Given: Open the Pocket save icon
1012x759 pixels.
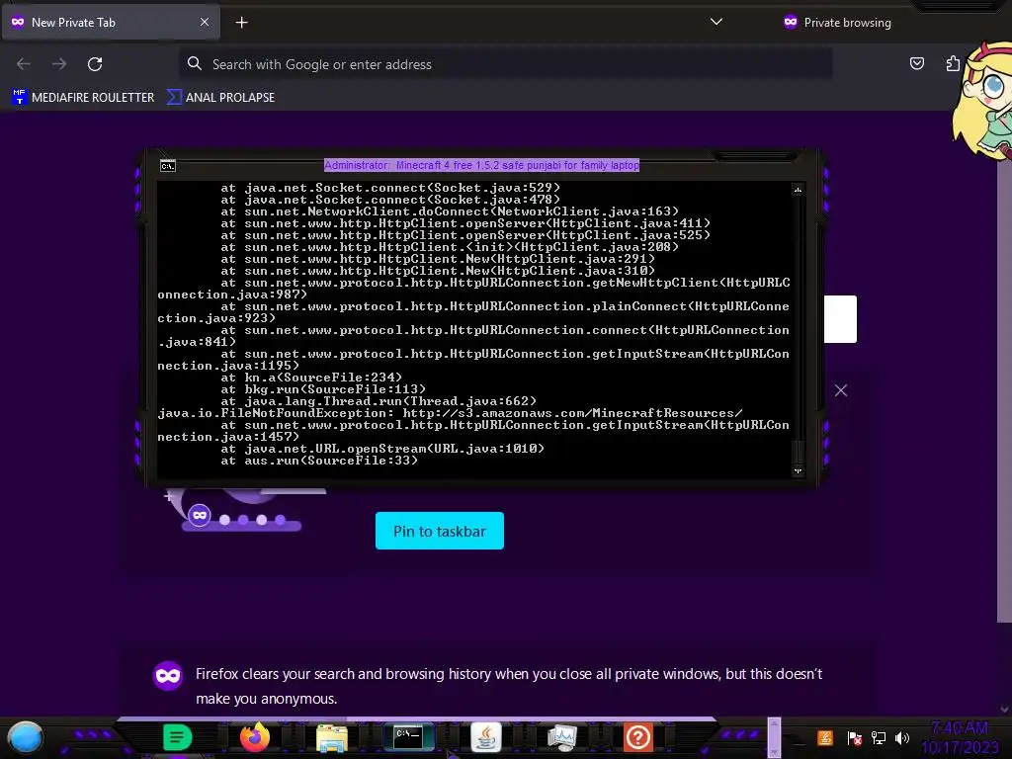Looking at the screenshot, I should [916, 63].
